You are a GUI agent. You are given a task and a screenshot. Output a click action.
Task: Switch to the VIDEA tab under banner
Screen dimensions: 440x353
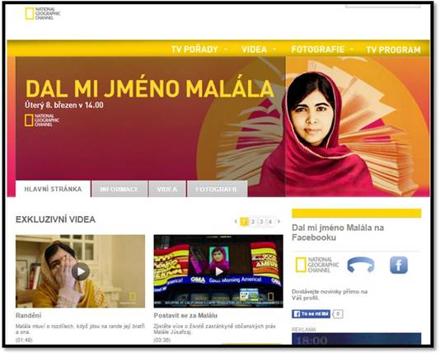(x=167, y=189)
